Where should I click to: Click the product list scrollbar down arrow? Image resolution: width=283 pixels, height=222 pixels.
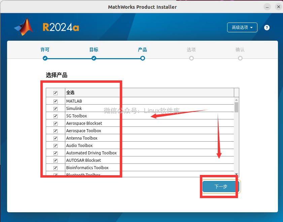click(236, 174)
